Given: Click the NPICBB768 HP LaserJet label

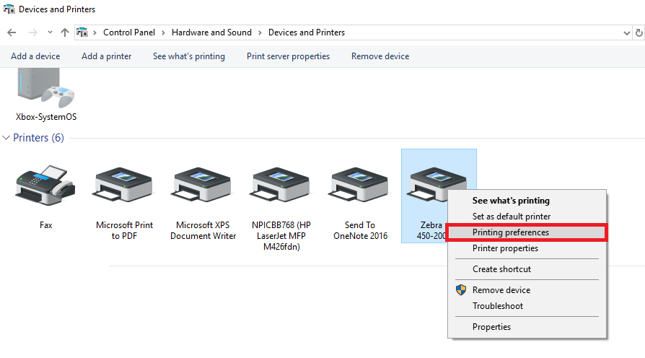Looking at the screenshot, I should [x=281, y=236].
